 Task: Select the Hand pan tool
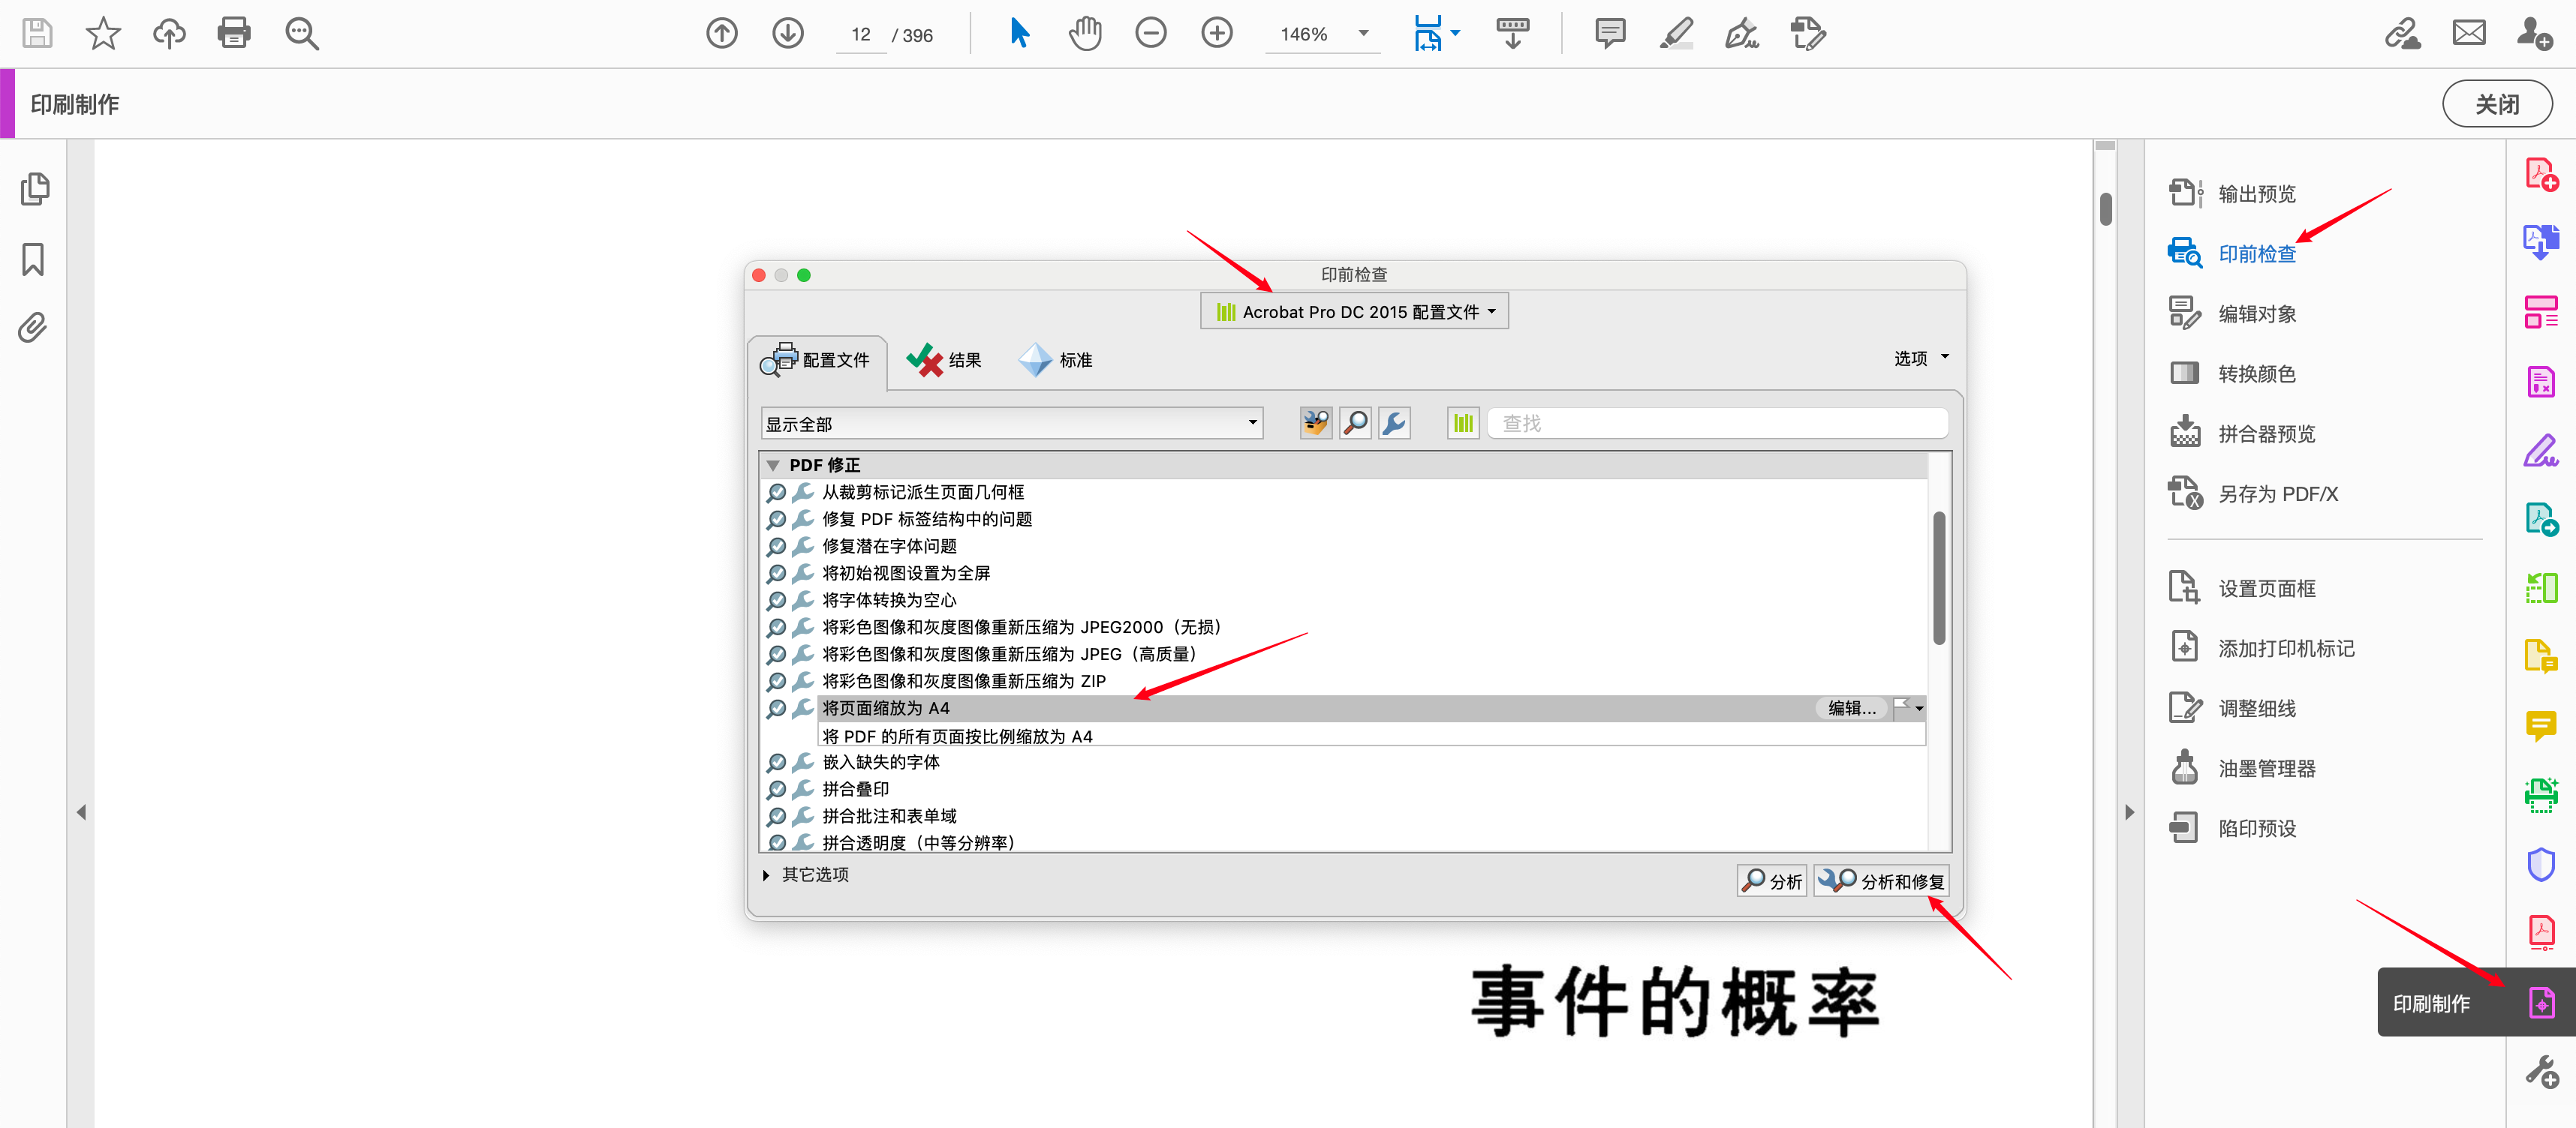tap(1084, 33)
